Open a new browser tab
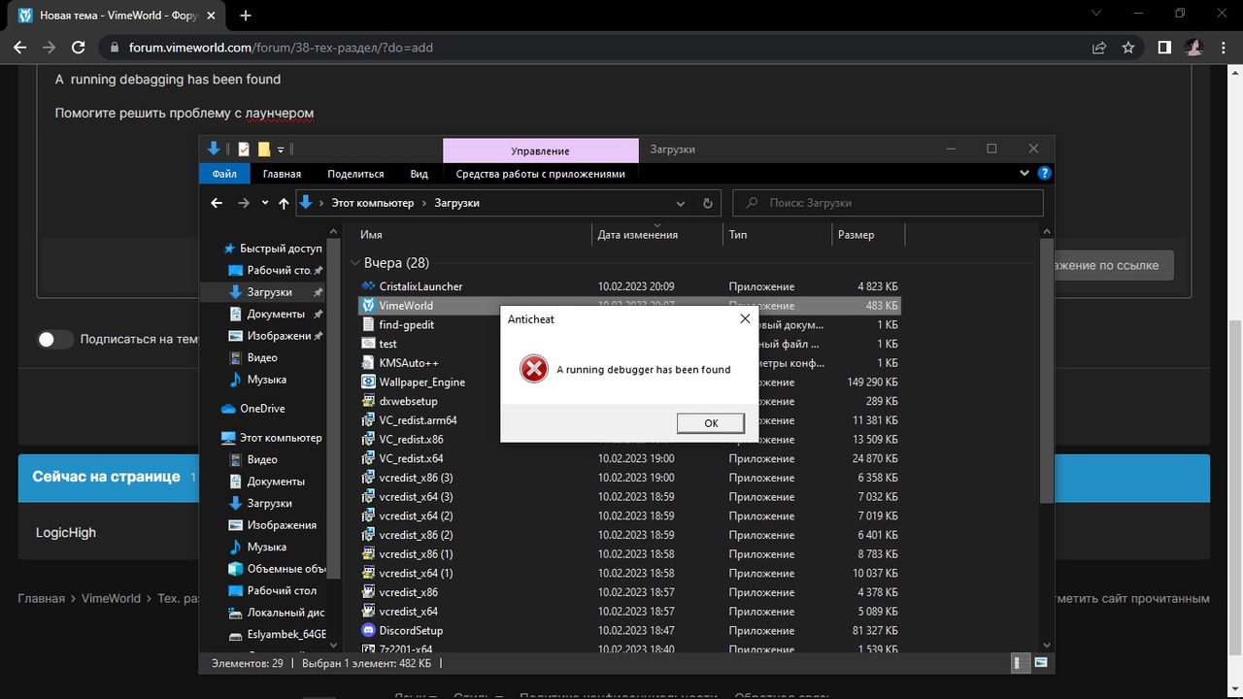1243x699 pixels. (246, 16)
